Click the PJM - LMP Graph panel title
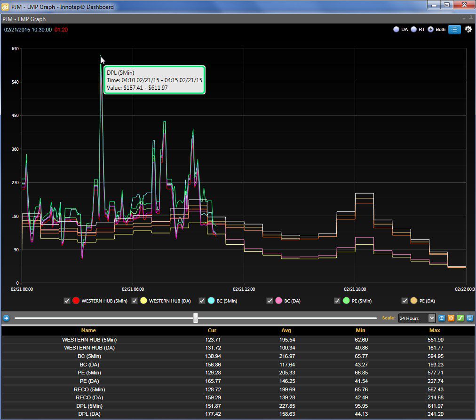 [24, 19]
